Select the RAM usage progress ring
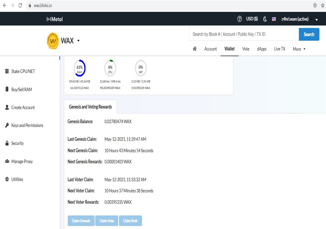The width and height of the screenshot is (326, 229). pyautogui.click(x=79, y=68)
